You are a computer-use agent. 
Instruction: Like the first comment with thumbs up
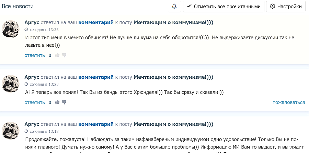tap(57, 55)
